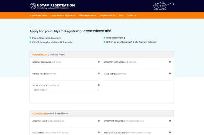The image size is (204, 135).
Task: Click the Udyam Registration seal logo icon
Action: (33, 6)
